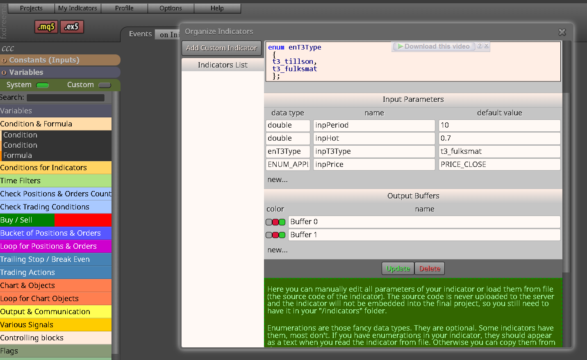Open the Projects menu
The image size is (587, 360).
31,8
